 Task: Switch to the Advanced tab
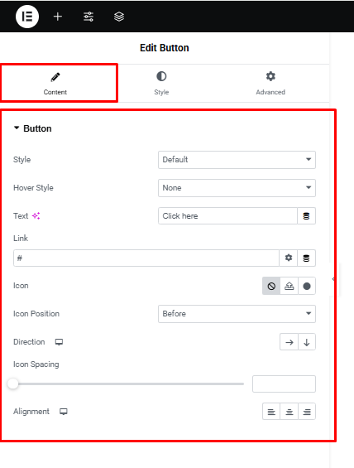(270, 84)
